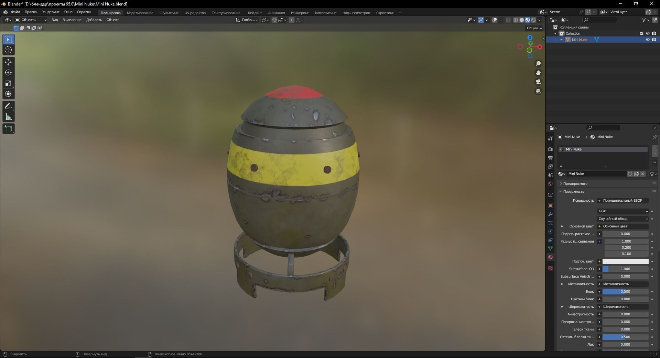The width and height of the screenshot is (660, 358).
Task: Click the pan view hand icon
Action: (x=538, y=73)
